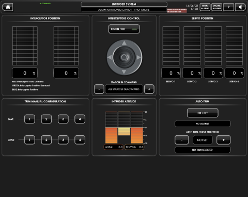Decrease station in command with minus
The height and width of the screenshot is (197, 248).
[x=99, y=89]
